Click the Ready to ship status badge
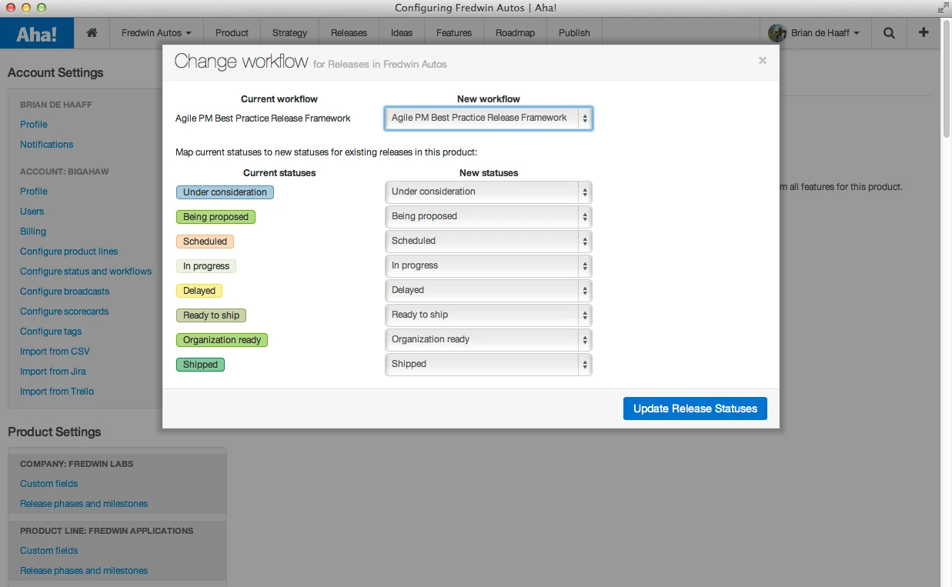Viewport: 952px width, 587px height. (x=212, y=315)
